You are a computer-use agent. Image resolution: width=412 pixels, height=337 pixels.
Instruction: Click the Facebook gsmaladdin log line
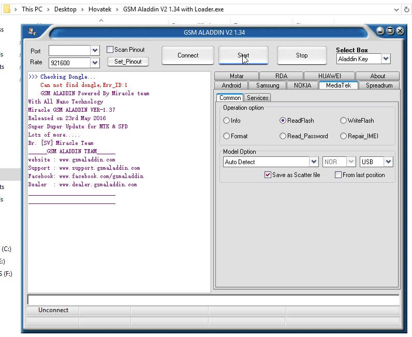85,176
